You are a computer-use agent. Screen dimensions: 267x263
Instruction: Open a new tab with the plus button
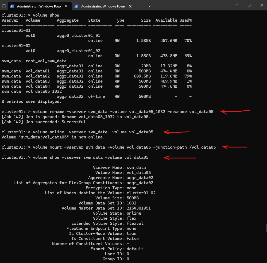tap(142, 6)
